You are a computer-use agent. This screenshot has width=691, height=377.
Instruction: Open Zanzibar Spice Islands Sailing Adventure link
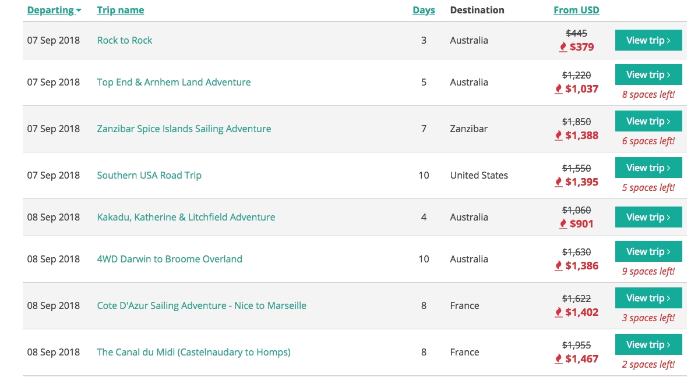pos(184,129)
